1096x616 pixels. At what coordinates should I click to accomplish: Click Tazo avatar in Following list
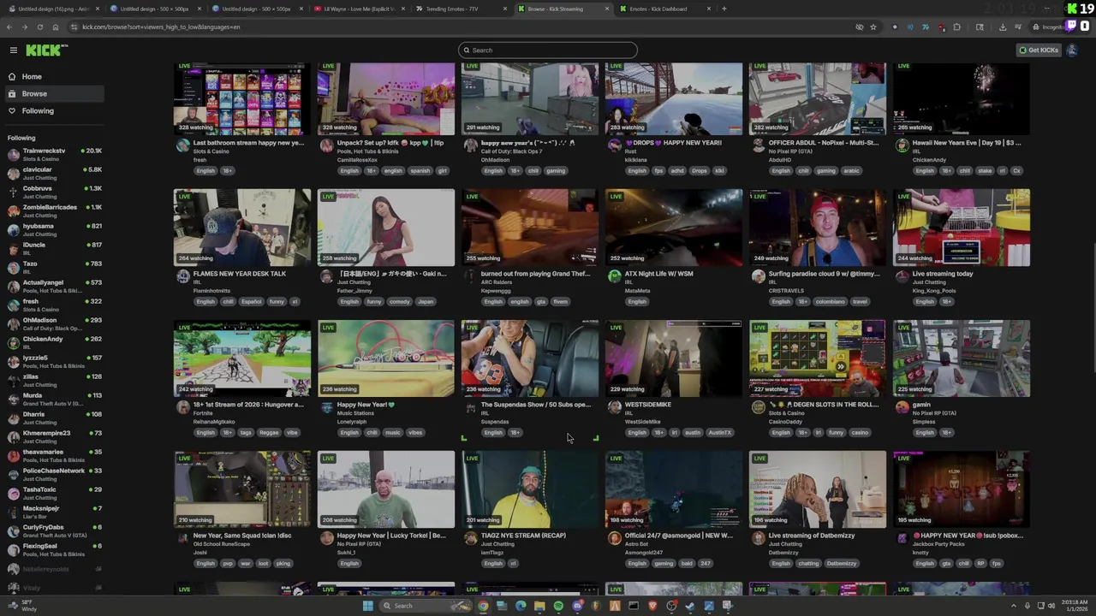pos(13,267)
